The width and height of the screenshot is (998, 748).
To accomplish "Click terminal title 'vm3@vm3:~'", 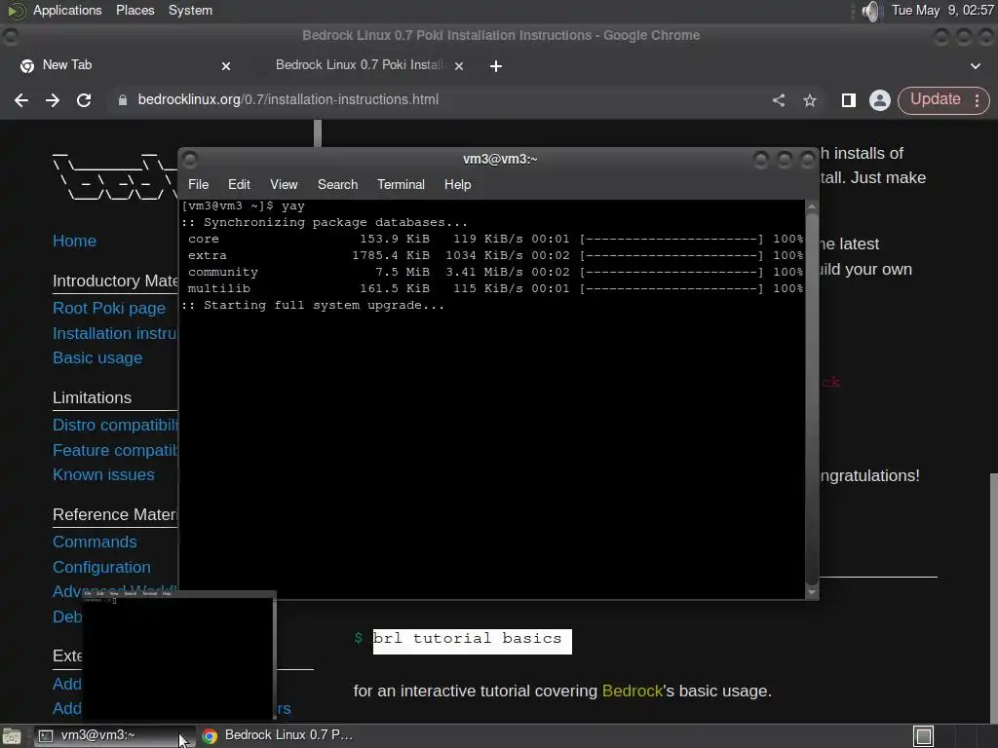I will click(500, 159).
